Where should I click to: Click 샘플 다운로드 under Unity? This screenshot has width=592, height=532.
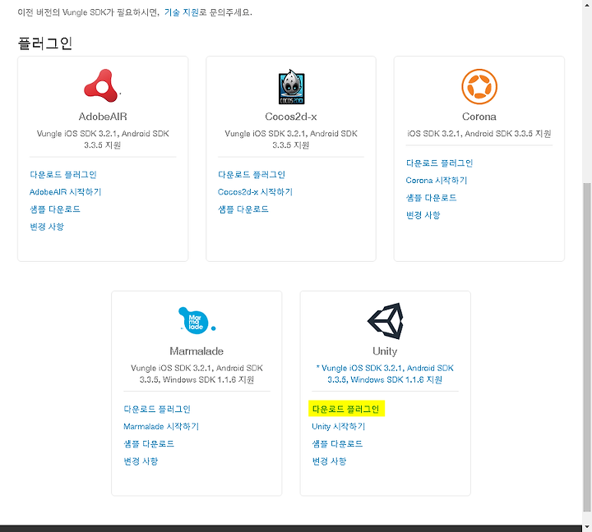tap(337, 444)
